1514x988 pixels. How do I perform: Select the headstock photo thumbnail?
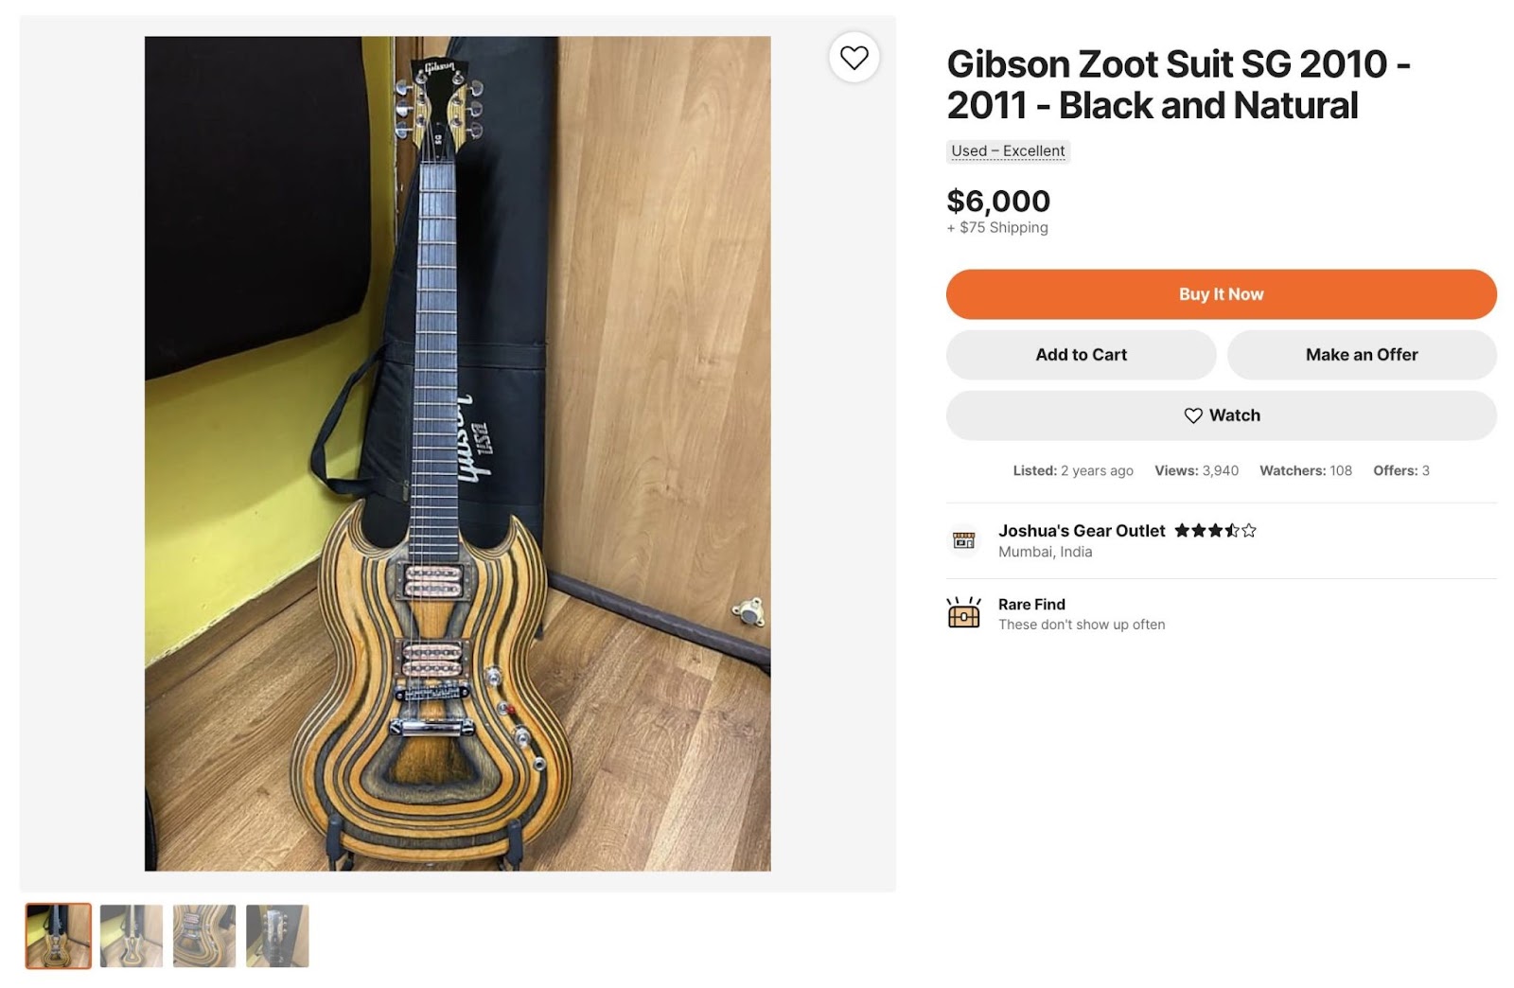click(x=275, y=935)
